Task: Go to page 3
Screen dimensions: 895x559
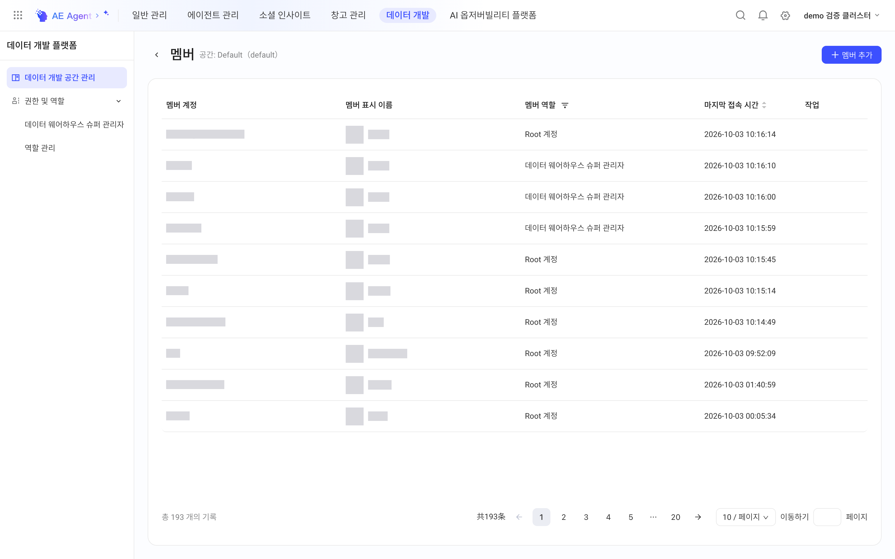Action: (586, 517)
